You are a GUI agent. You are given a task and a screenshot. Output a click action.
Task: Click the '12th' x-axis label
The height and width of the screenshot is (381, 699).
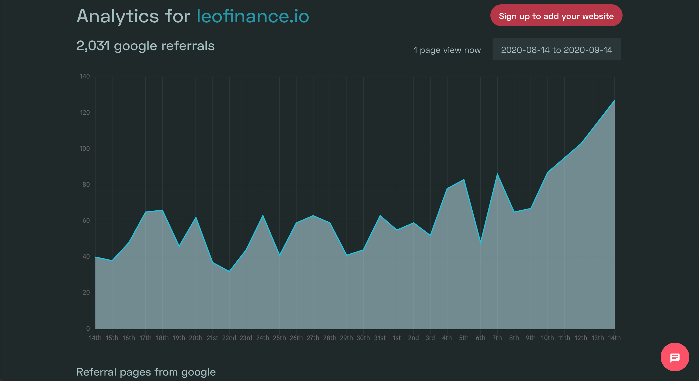581,338
